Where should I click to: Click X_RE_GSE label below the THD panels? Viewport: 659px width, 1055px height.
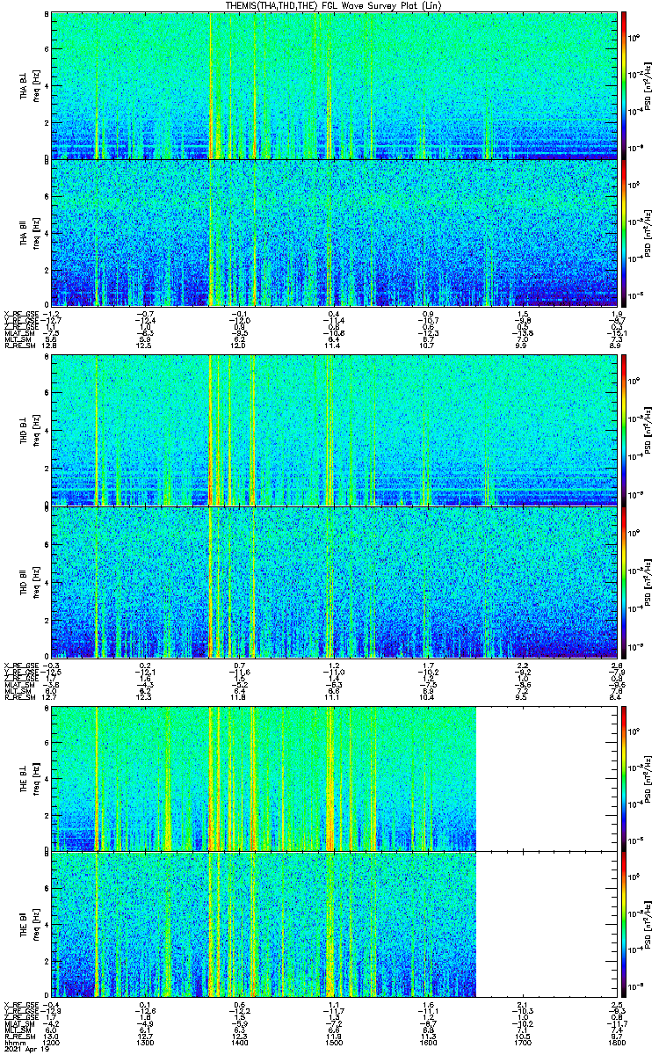click(x=19, y=666)
